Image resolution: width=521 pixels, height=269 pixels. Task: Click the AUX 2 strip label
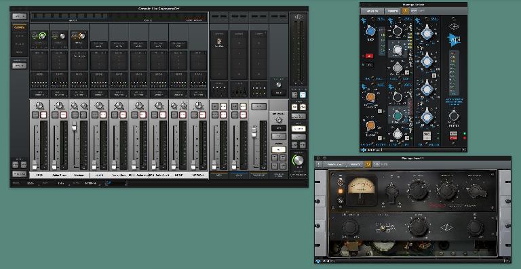click(x=239, y=175)
